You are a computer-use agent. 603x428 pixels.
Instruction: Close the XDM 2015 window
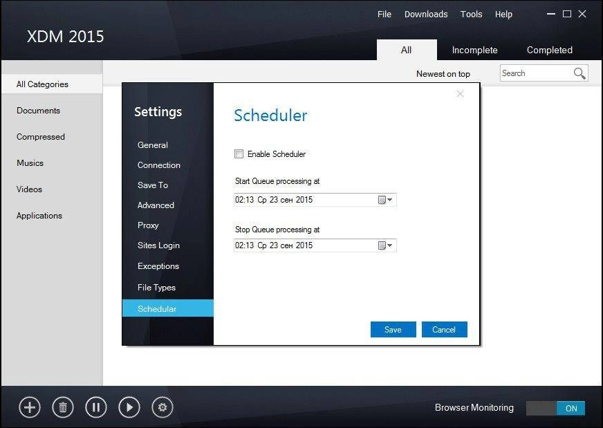pos(582,14)
